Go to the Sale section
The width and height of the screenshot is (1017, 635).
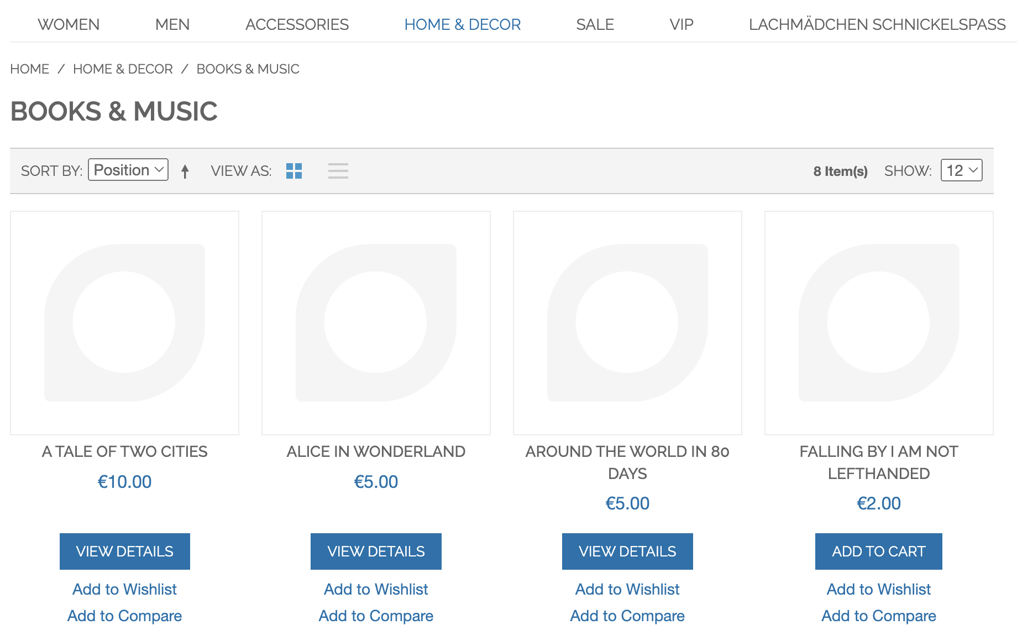(x=595, y=24)
